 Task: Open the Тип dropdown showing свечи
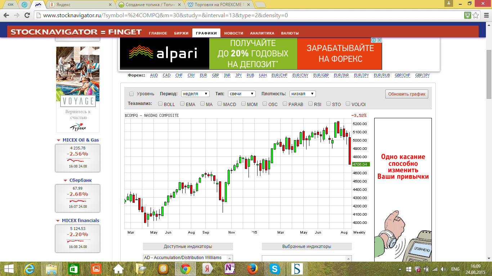coord(242,94)
